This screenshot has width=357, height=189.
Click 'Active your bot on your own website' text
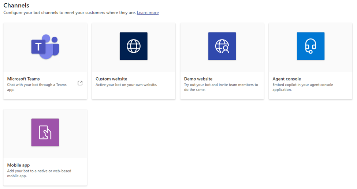126,85
